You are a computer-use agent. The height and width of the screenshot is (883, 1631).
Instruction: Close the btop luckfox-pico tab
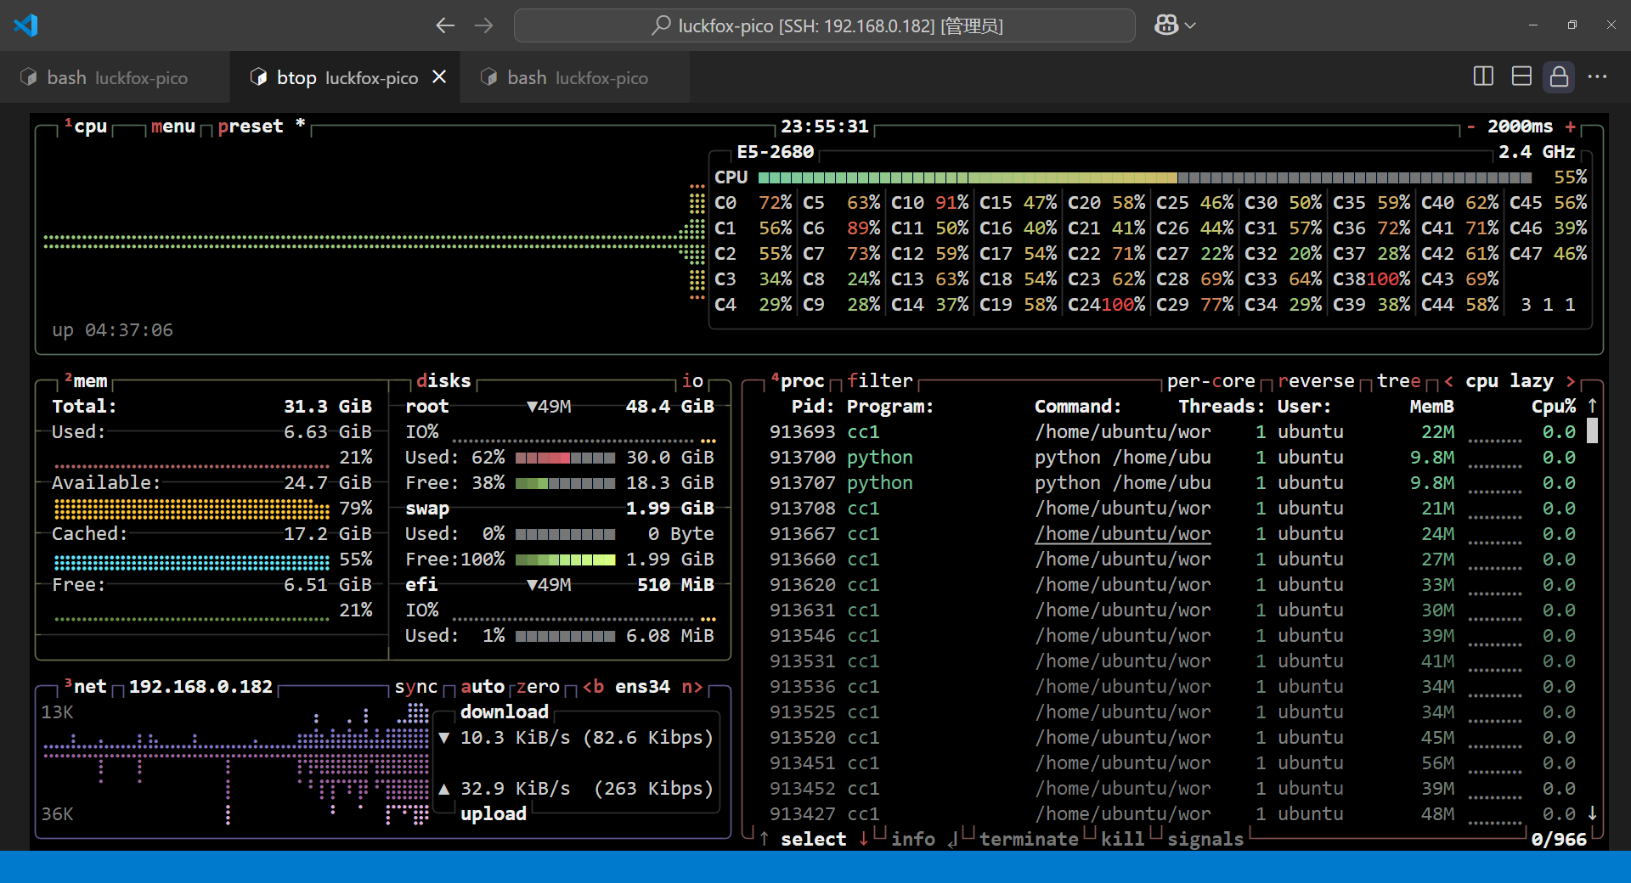[439, 77]
